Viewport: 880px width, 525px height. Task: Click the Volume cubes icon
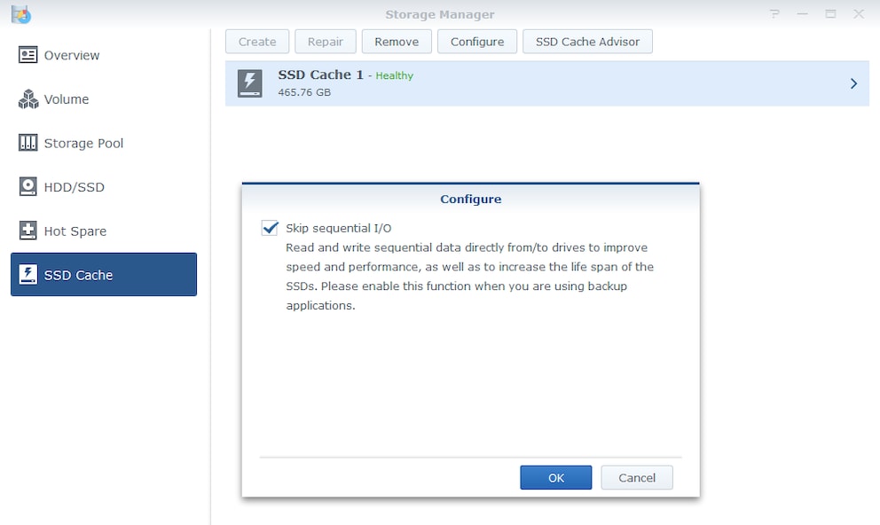pyautogui.click(x=28, y=99)
